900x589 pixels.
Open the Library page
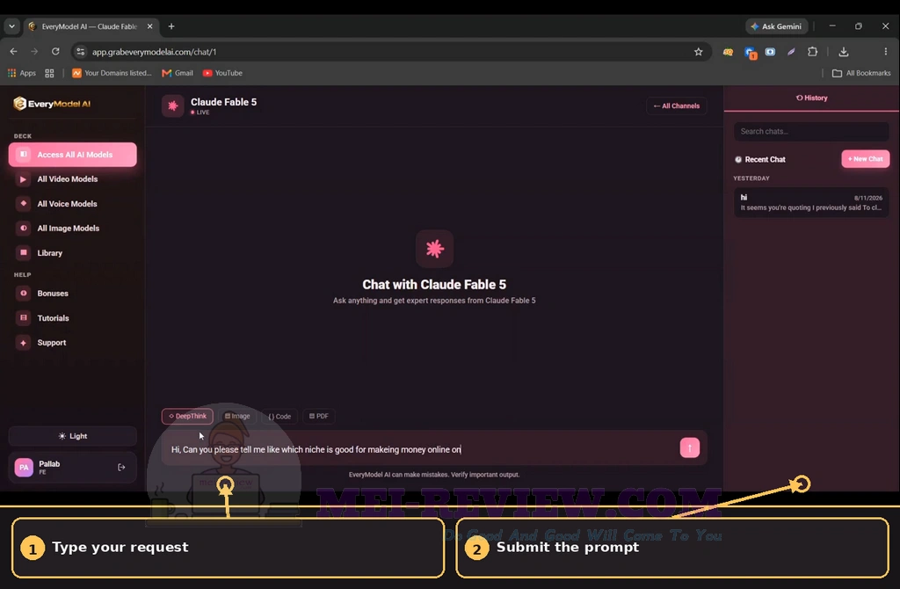click(x=72, y=252)
